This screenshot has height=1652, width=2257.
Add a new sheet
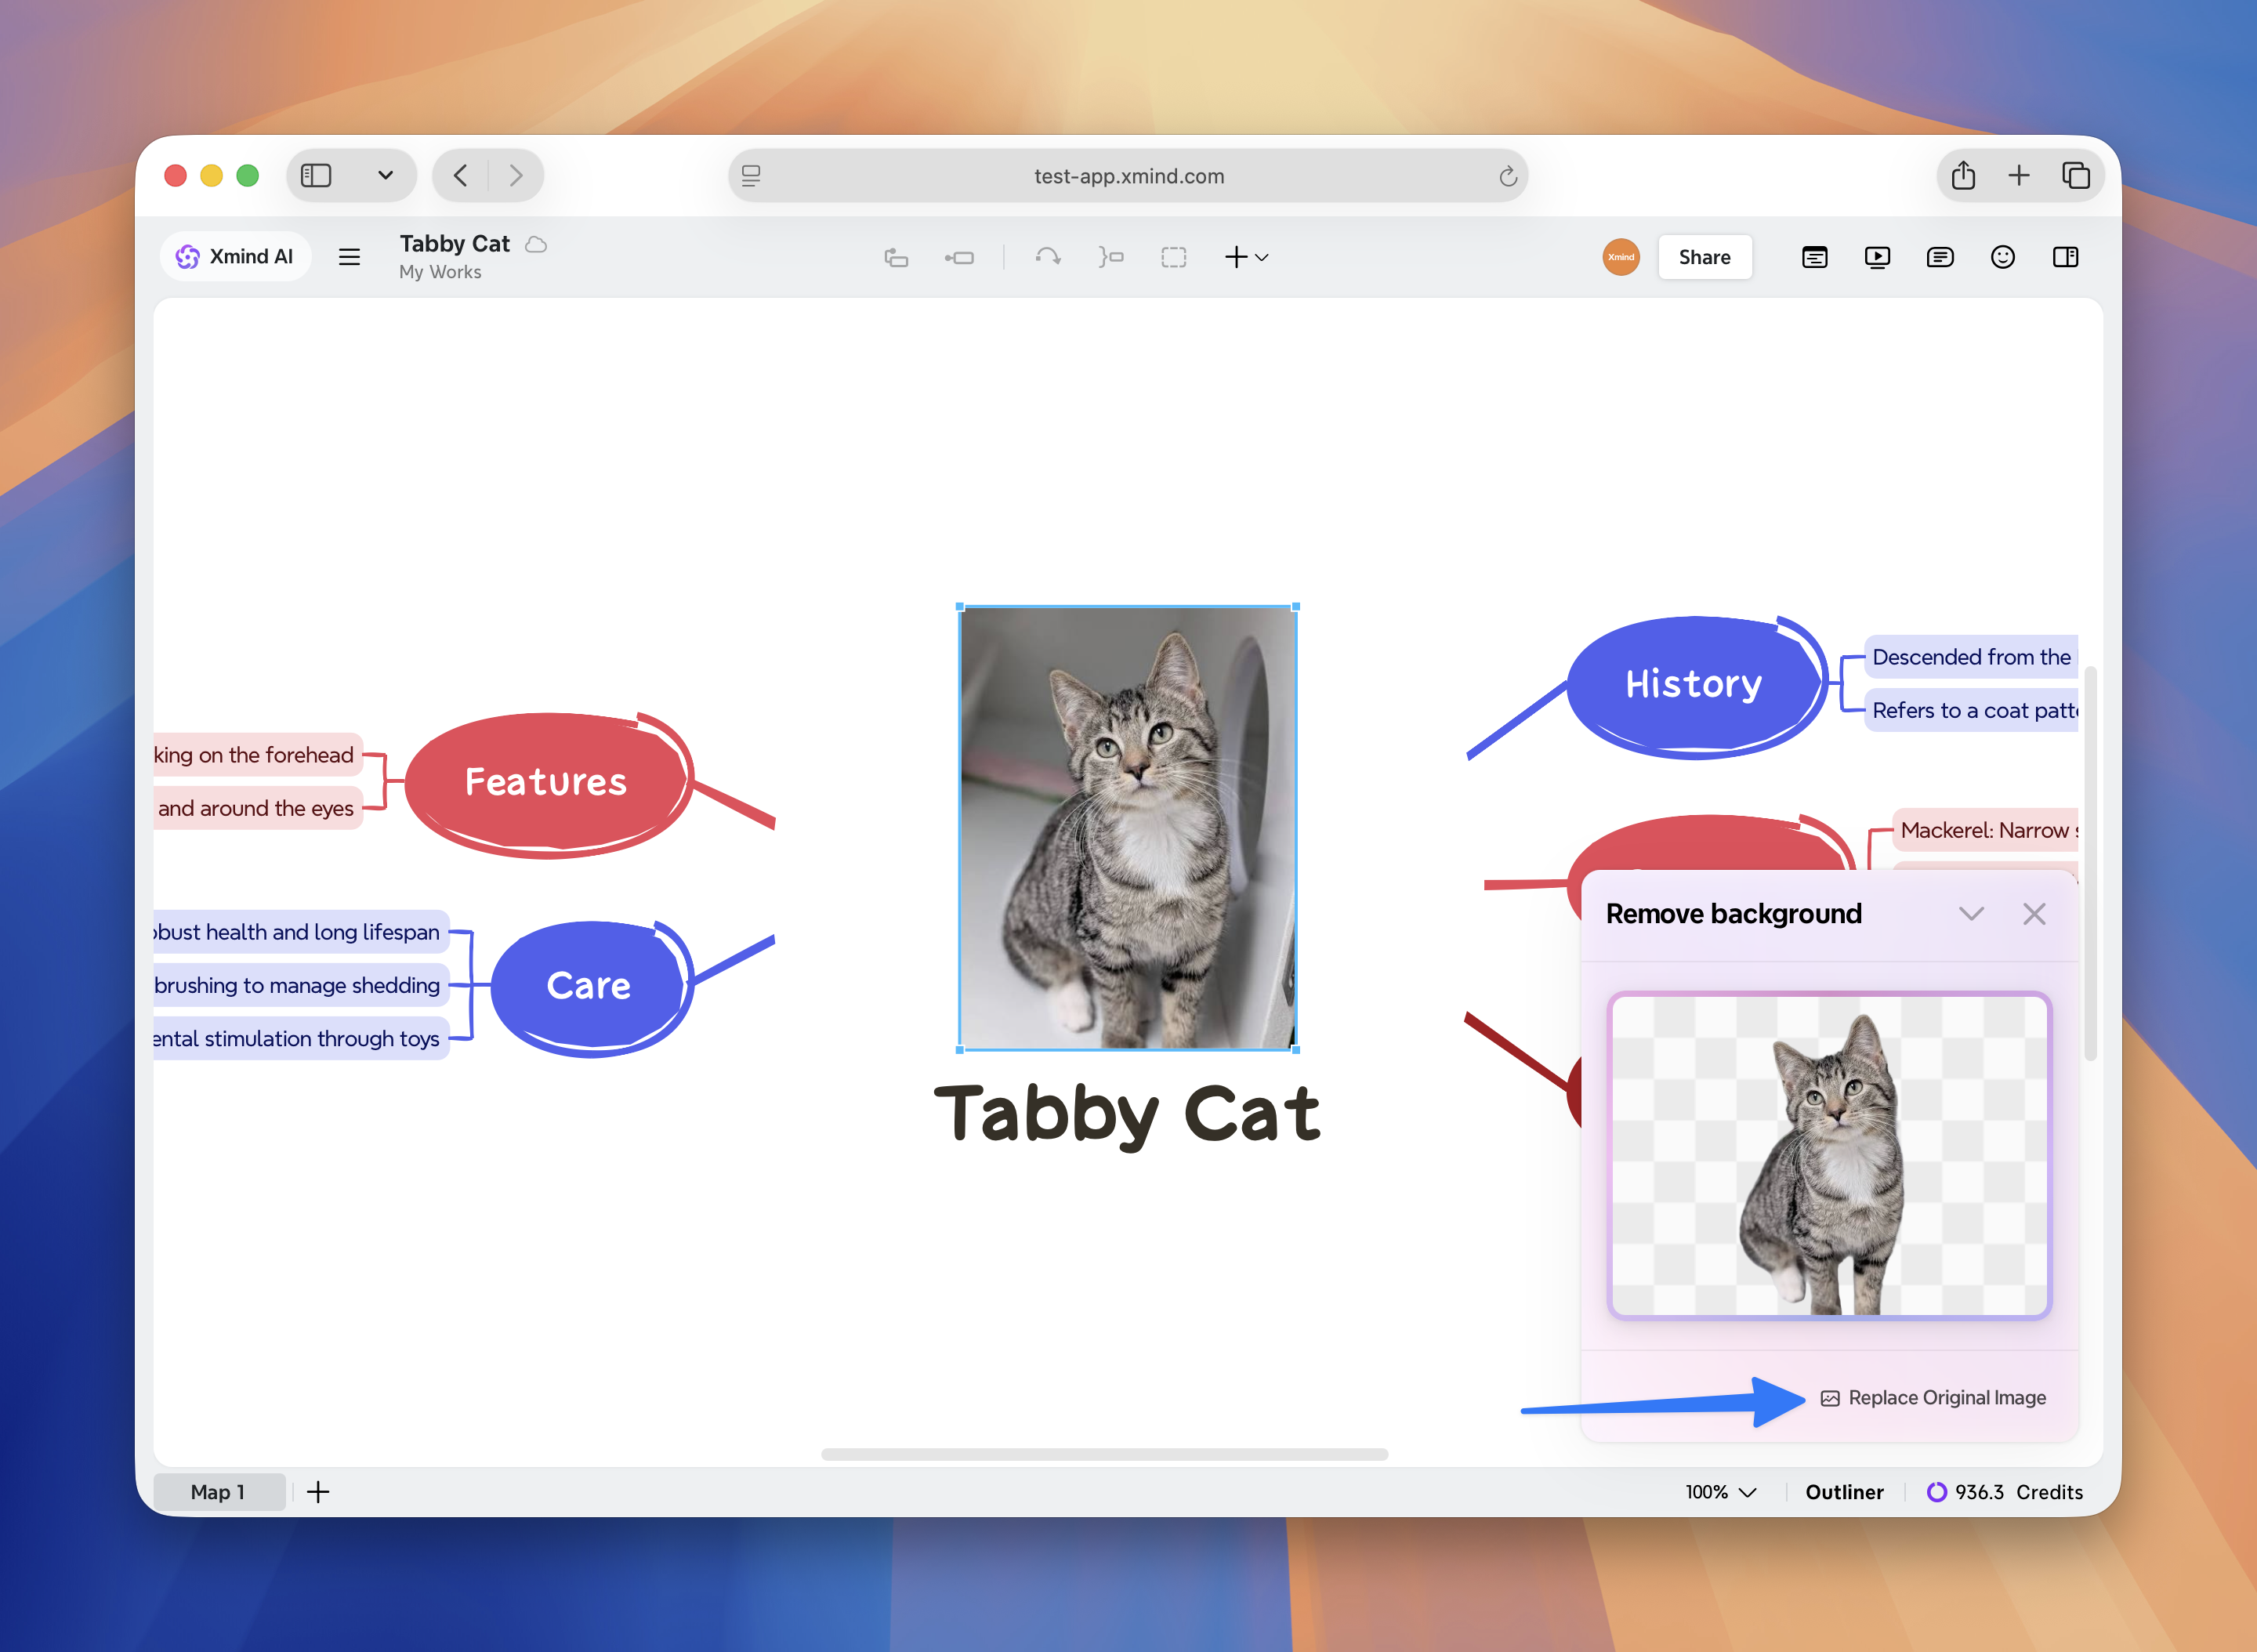click(318, 1492)
